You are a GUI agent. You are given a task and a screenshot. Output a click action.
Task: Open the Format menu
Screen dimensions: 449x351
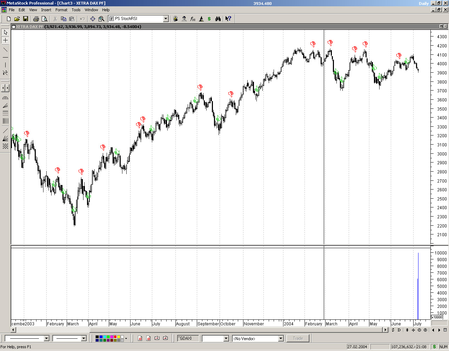[x=61, y=10]
